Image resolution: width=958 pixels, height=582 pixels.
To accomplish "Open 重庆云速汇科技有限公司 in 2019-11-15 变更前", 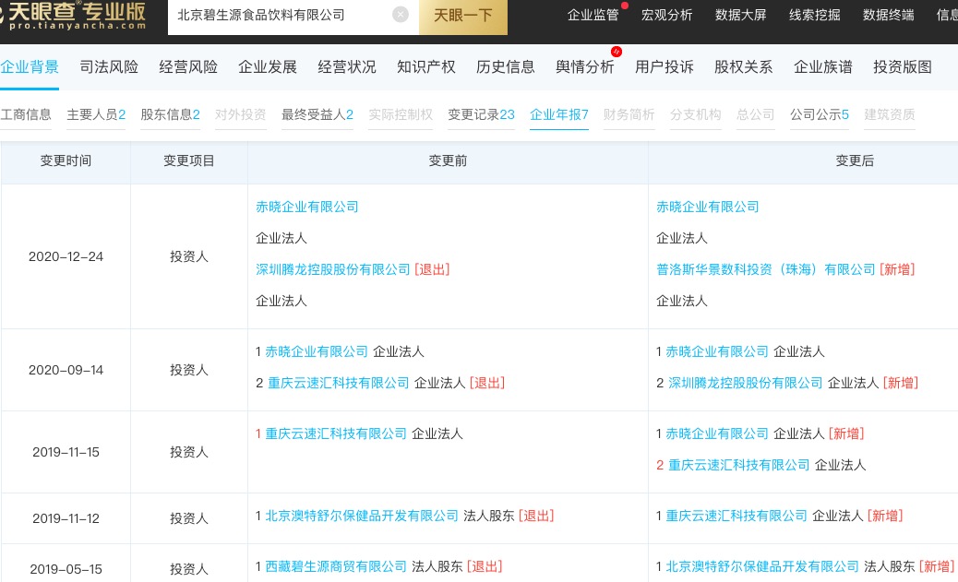I will [x=336, y=434].
